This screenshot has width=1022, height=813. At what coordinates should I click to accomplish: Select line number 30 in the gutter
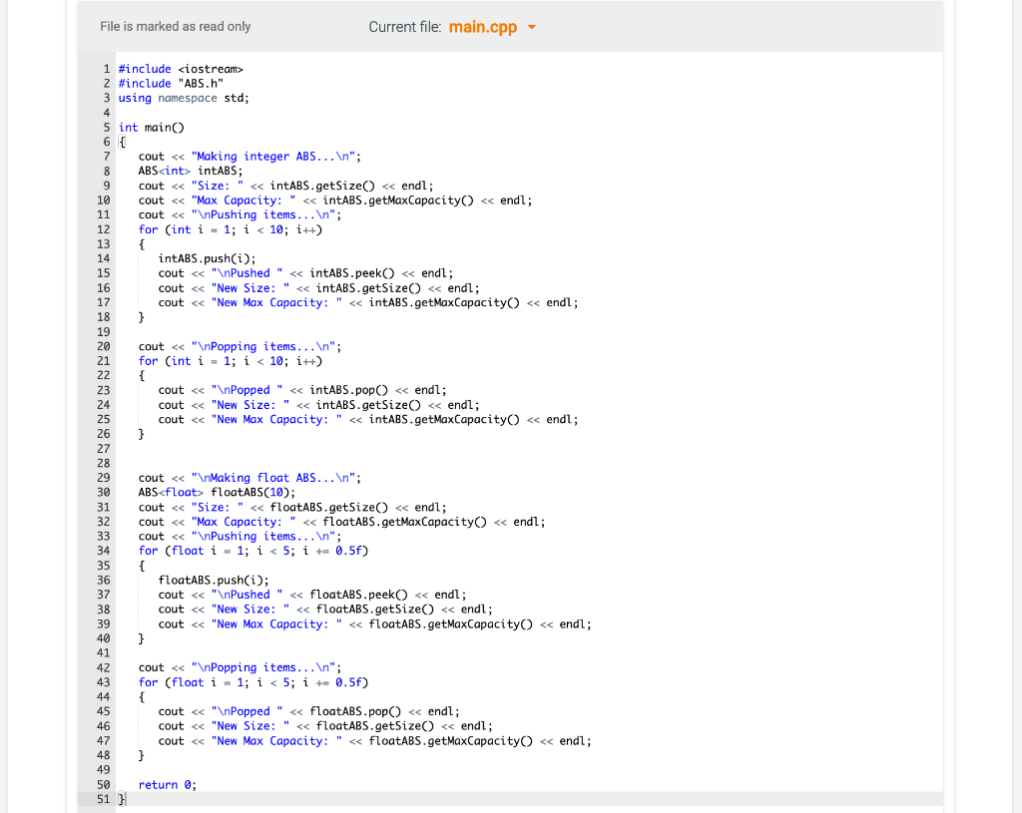(x=104, y=493)
